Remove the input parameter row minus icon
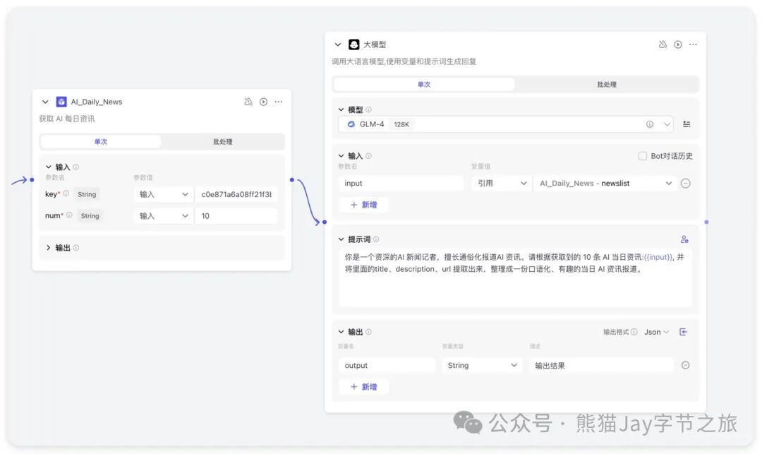The width and height of the screenshot is (762, 454). pyautogui.click(x=685, y=184)
